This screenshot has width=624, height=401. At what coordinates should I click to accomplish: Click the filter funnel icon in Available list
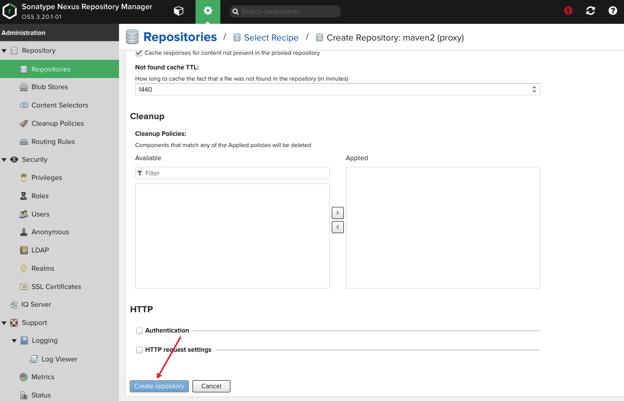click(140, 173)
